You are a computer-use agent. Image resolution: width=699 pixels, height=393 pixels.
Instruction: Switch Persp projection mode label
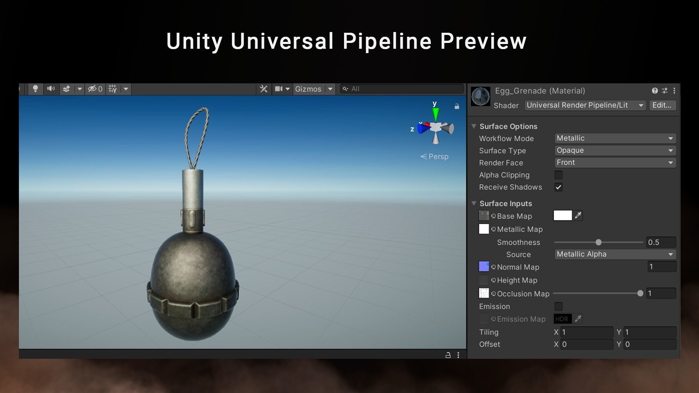(434, 156)
